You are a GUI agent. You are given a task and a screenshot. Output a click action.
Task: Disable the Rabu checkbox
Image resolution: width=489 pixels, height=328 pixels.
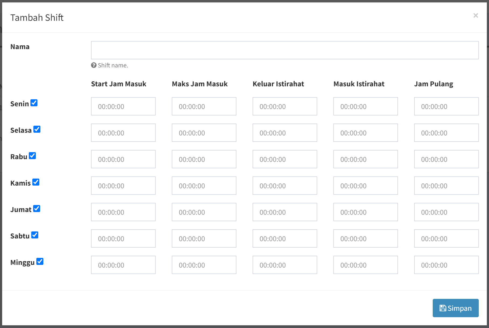tap(33, 156)
